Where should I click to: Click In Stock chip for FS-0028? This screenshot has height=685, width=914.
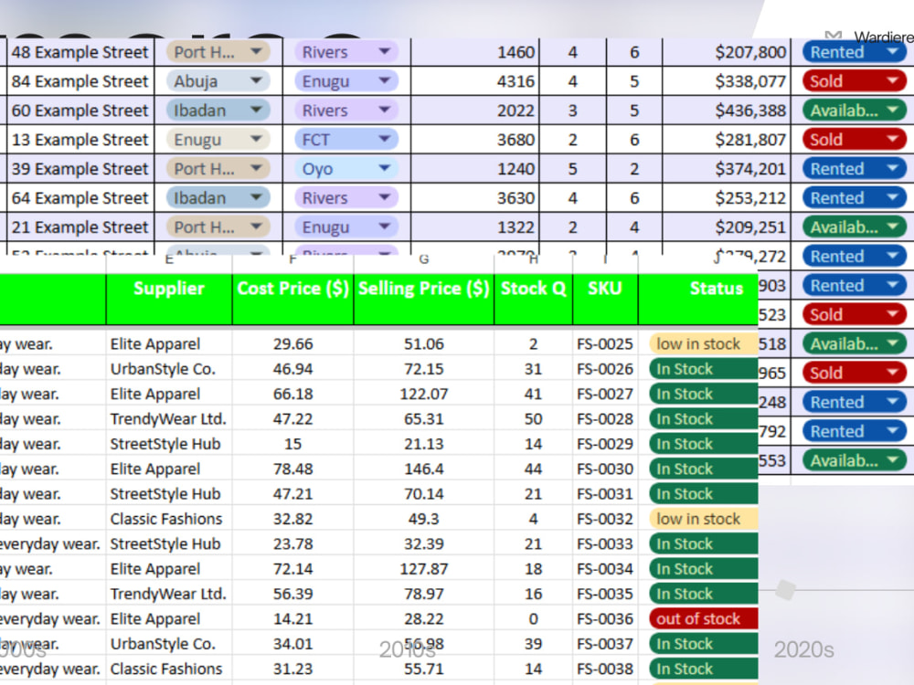coord(703,419)
